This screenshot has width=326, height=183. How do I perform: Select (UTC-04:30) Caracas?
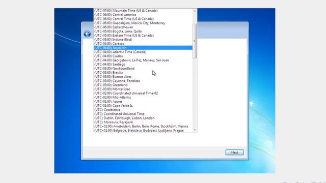(143, 44)
